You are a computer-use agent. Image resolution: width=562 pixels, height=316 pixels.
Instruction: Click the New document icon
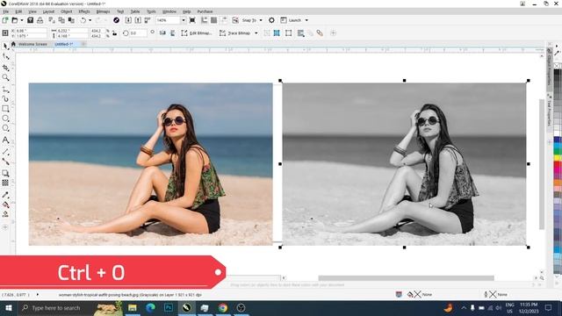[5, 20]
